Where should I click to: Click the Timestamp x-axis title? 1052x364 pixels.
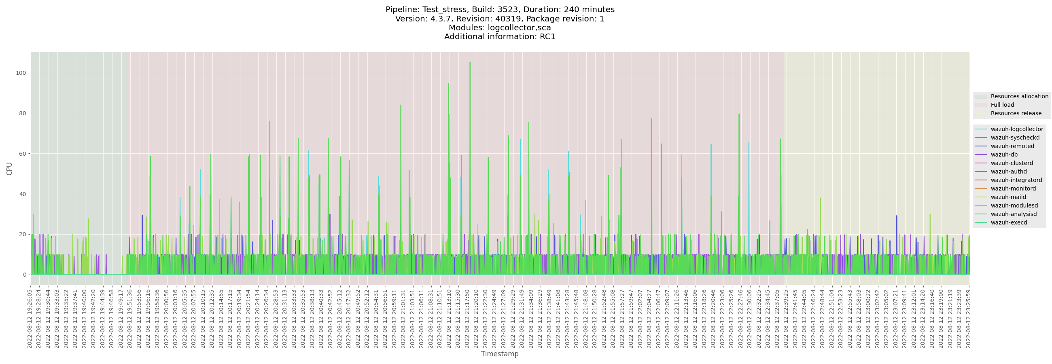[499, 354]
